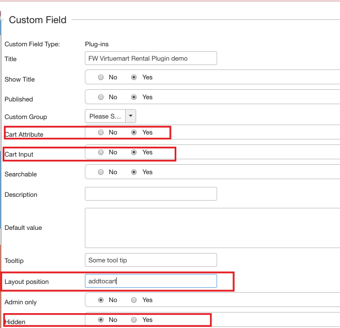Select No for Hidden option
This screenshot has height=328, width=340.
click(101, 320)
